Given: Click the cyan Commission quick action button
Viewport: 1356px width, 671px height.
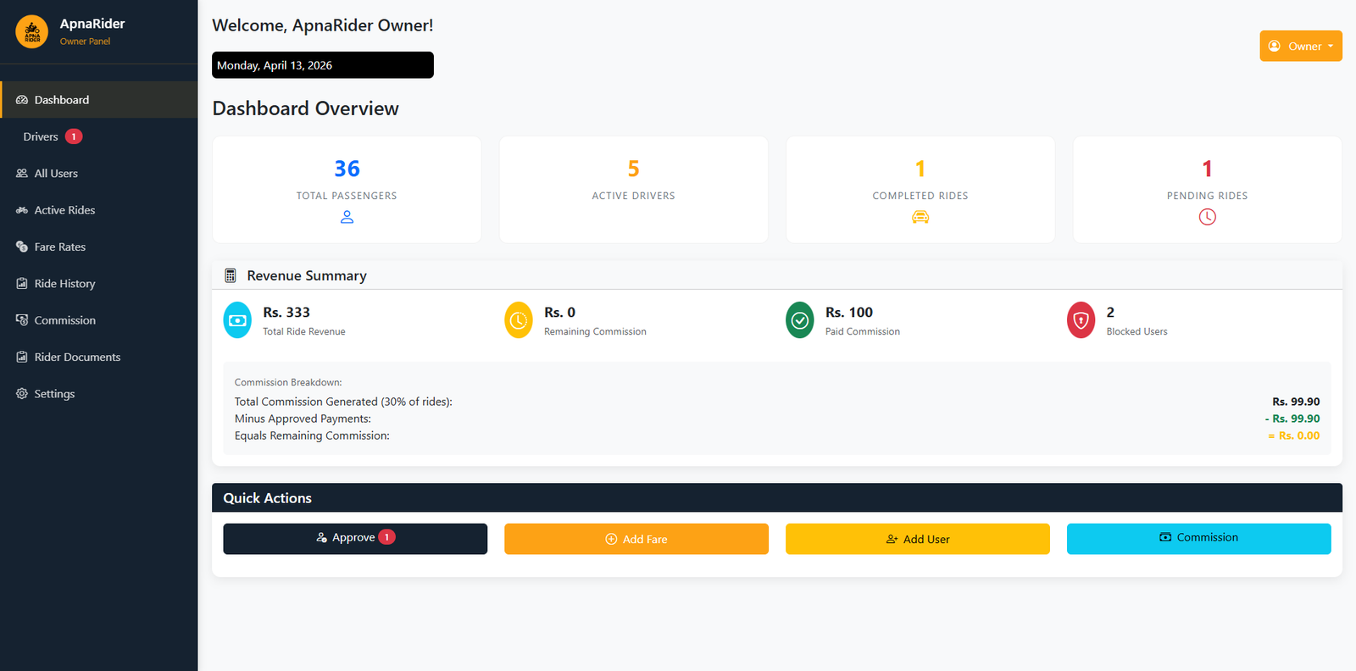Looking at the screenshot, I should (x=1199, y=539).
